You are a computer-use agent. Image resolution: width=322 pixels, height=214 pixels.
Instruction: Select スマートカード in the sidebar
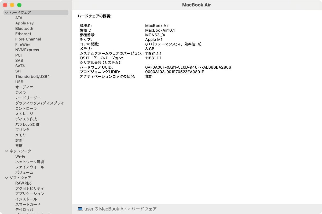coord(28,204)
